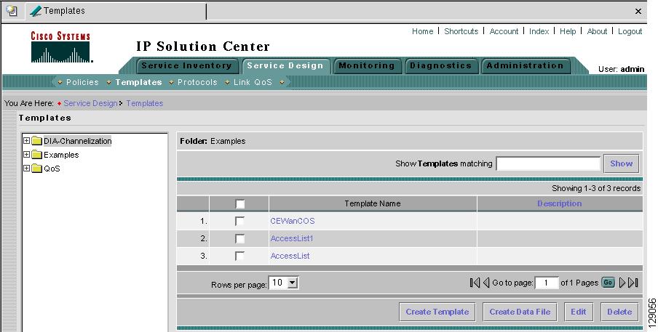Expand the QoS tree node
Viewport: 658px width, 332px height.
(x=26, y=169)
